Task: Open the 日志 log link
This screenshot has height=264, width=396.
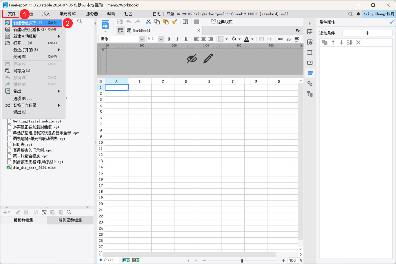Action: coord(157,14)
